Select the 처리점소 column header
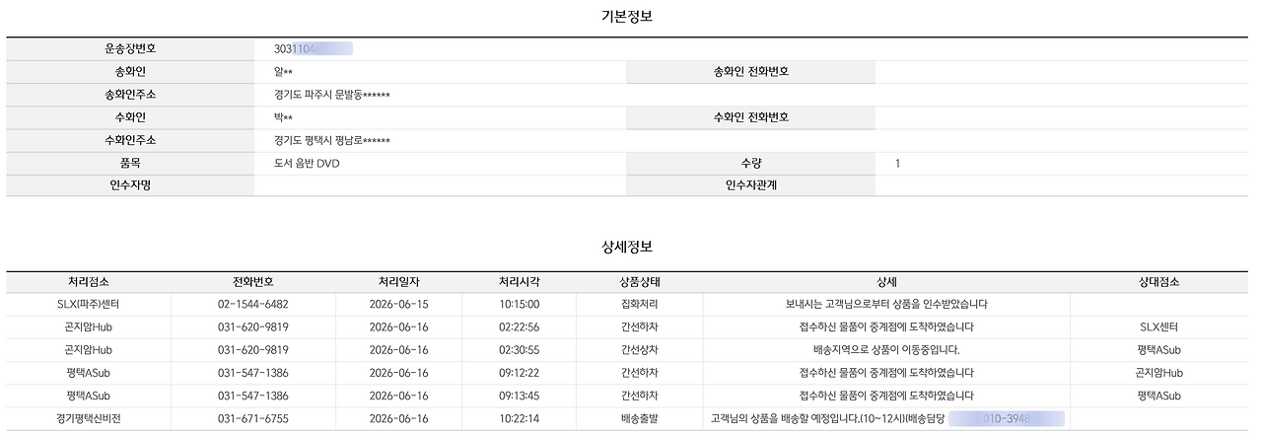The image size is (1262, 436). [89, 282]
